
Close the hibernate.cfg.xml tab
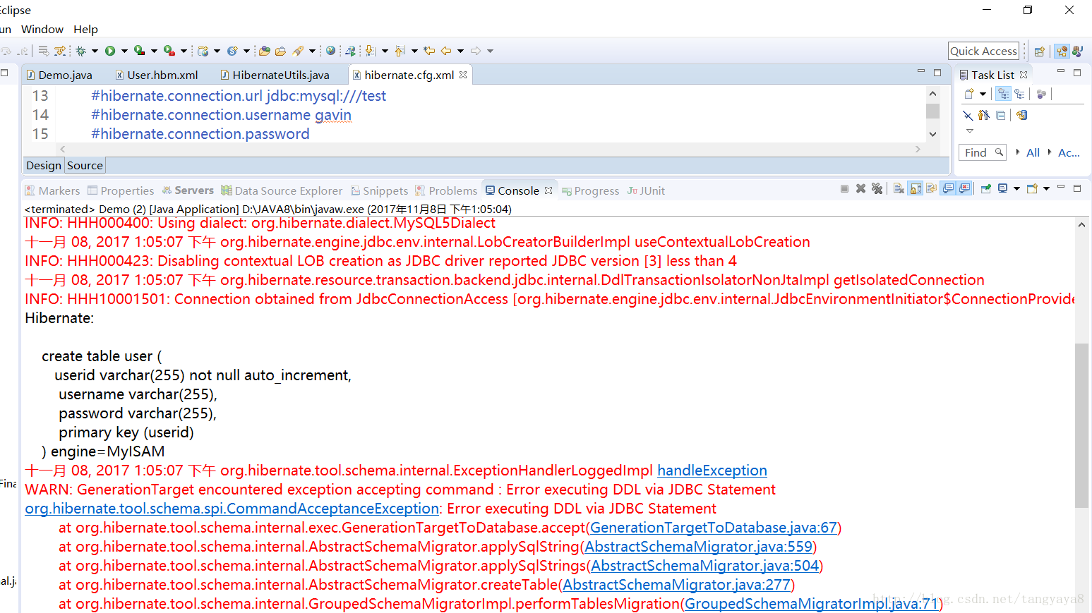pyautogui.click(x=463, y=75)
